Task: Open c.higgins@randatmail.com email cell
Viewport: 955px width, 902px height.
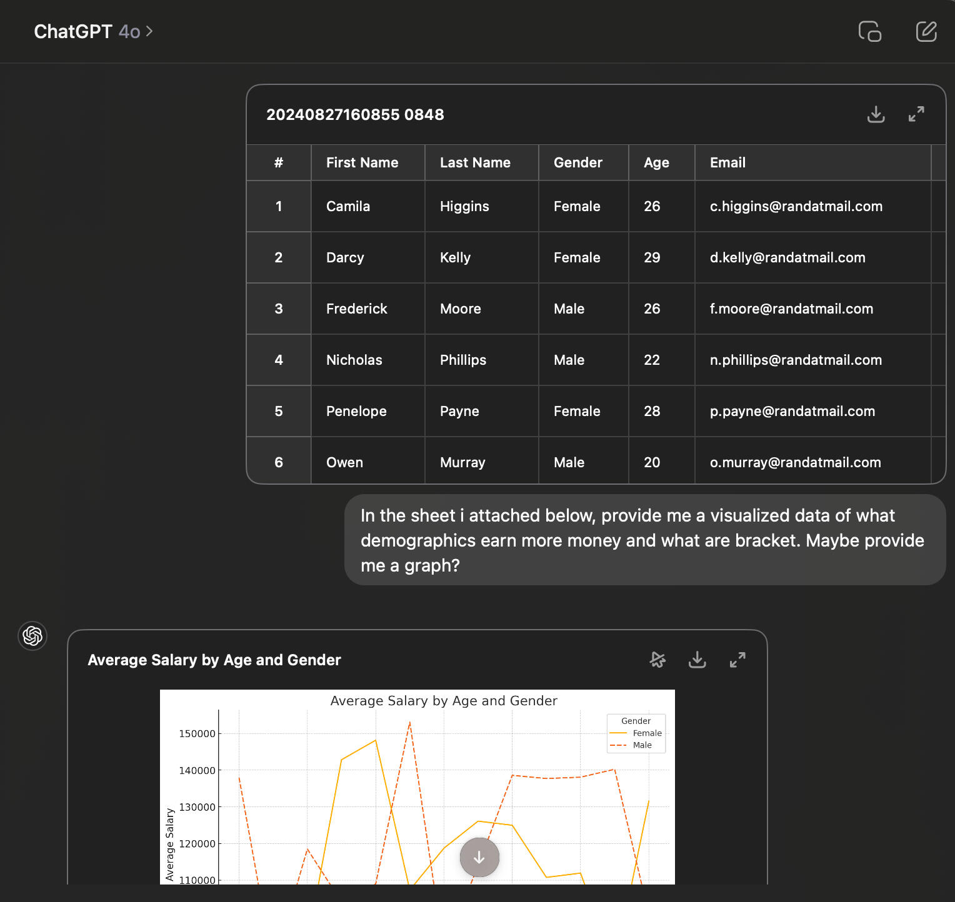Action: point(796,206)
